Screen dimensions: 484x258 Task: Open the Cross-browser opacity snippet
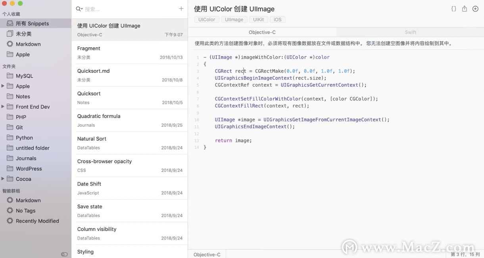point(130,165)
